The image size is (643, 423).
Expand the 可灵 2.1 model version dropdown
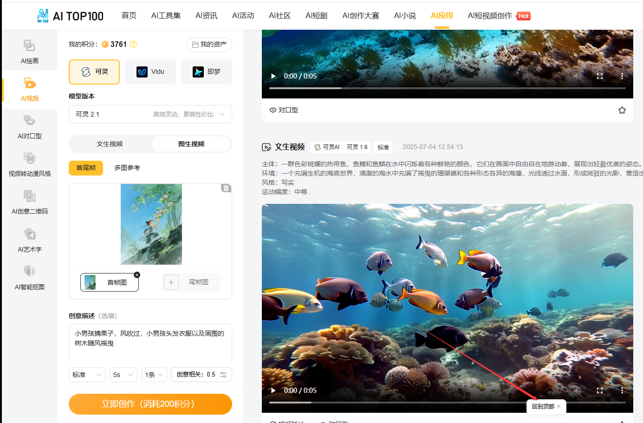pyautogui.click(x=150, y=114)
